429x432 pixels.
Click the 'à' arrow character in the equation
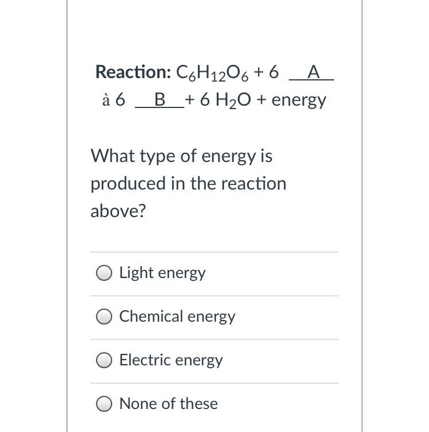pos(106,100)
